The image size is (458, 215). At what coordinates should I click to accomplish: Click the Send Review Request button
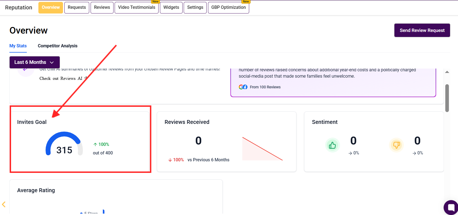pyautogui.click(x=422, y=30)
